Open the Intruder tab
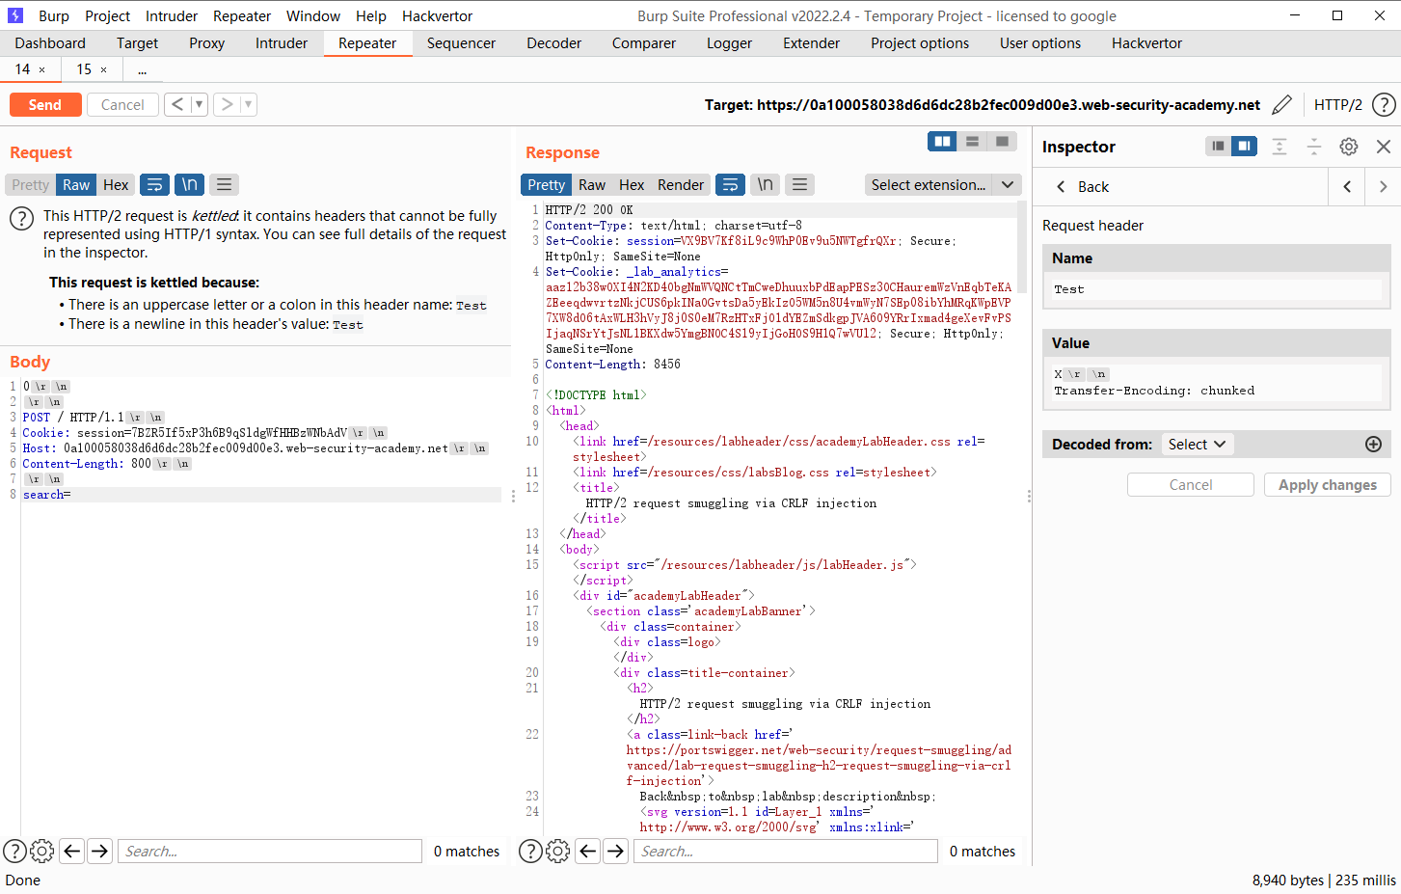This screenshot has height=894, width=1401. (282, 43)
